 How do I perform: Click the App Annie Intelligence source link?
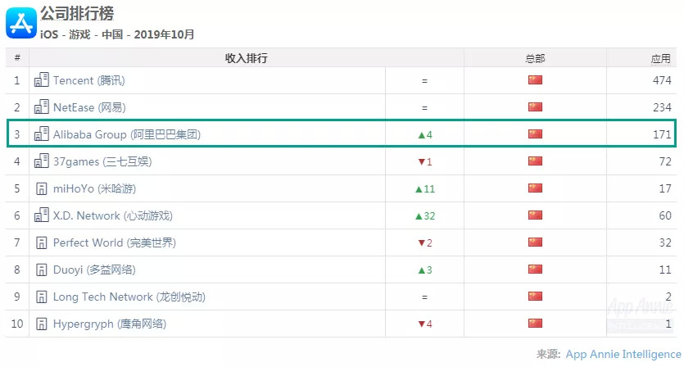coord(623,354)
